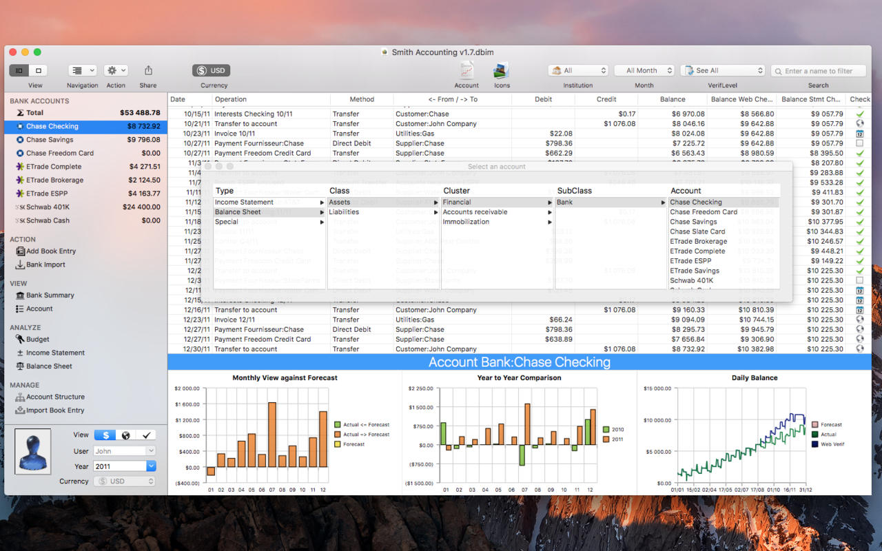Choose Bank in the SubClass column

[611, 202]
